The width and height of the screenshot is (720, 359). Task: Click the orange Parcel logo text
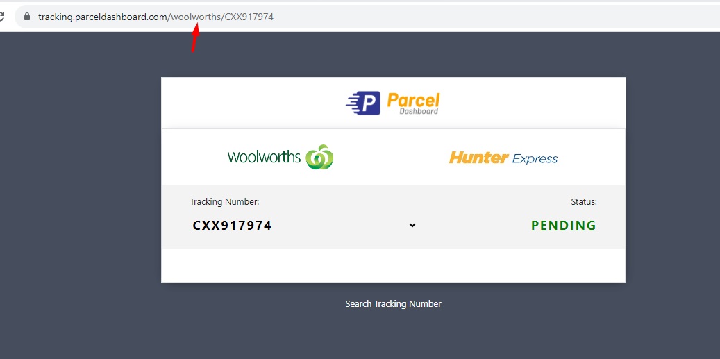[413, 99]
